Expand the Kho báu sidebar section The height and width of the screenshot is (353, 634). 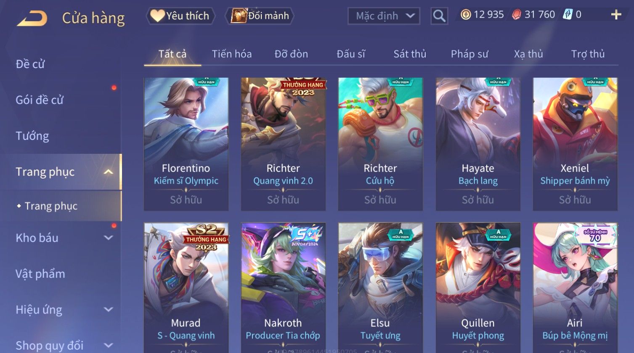108,238
